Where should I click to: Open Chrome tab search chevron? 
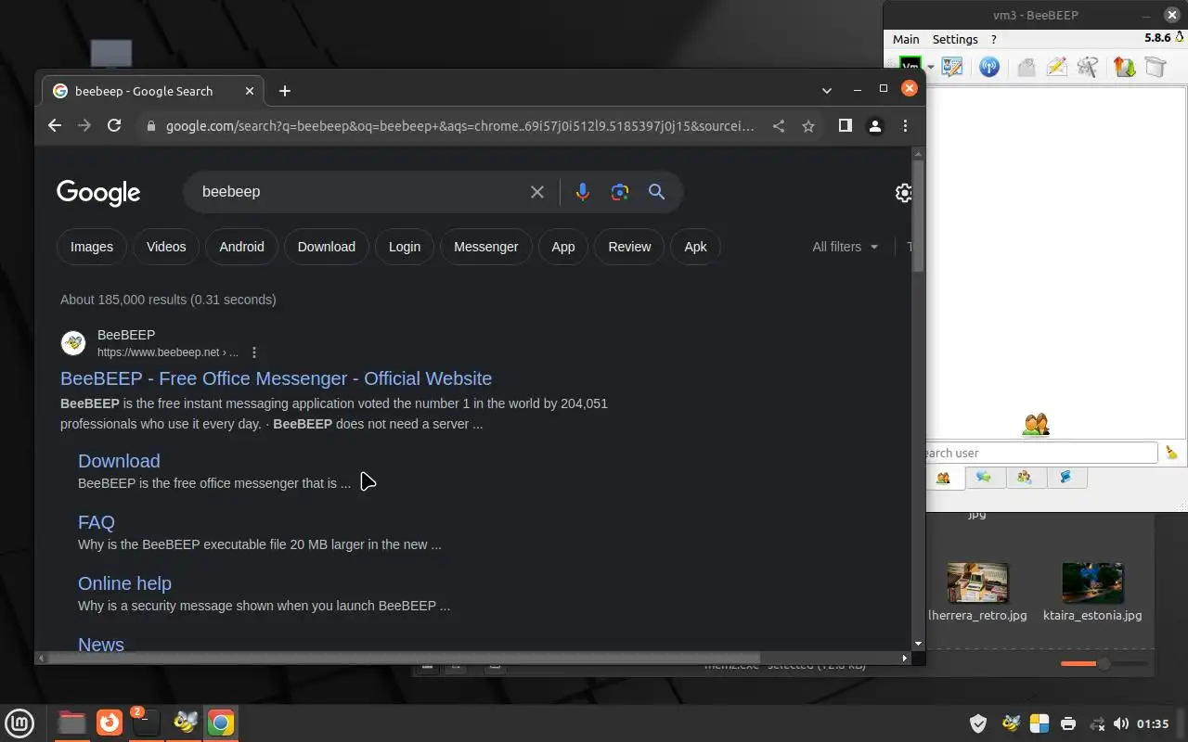coord(827,91)
